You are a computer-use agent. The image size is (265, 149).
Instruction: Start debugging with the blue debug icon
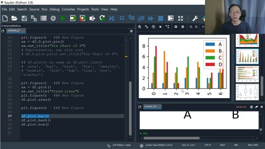click(111, 18)
